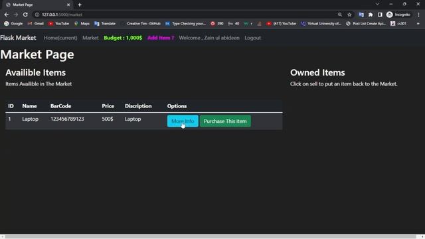This screenshot has width=425, height=239.
Task: Log out via Logout nav link
Action: 252,38
